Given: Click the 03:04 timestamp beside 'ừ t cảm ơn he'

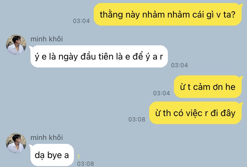Looking at the screenshot, I should [161, 93].
